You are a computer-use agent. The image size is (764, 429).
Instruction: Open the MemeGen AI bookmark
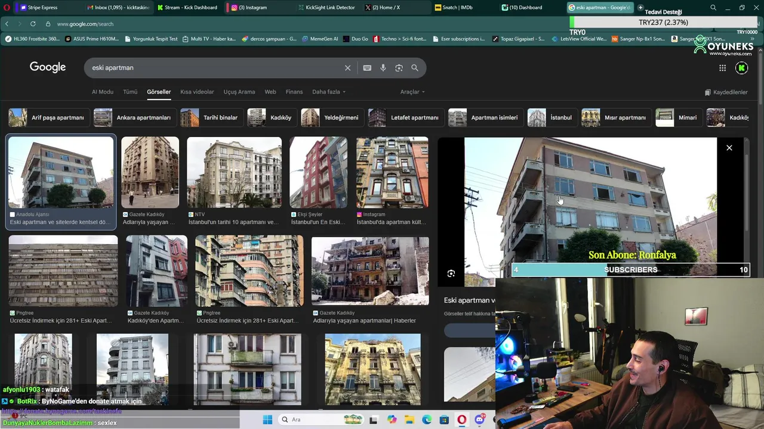point(320,39)
